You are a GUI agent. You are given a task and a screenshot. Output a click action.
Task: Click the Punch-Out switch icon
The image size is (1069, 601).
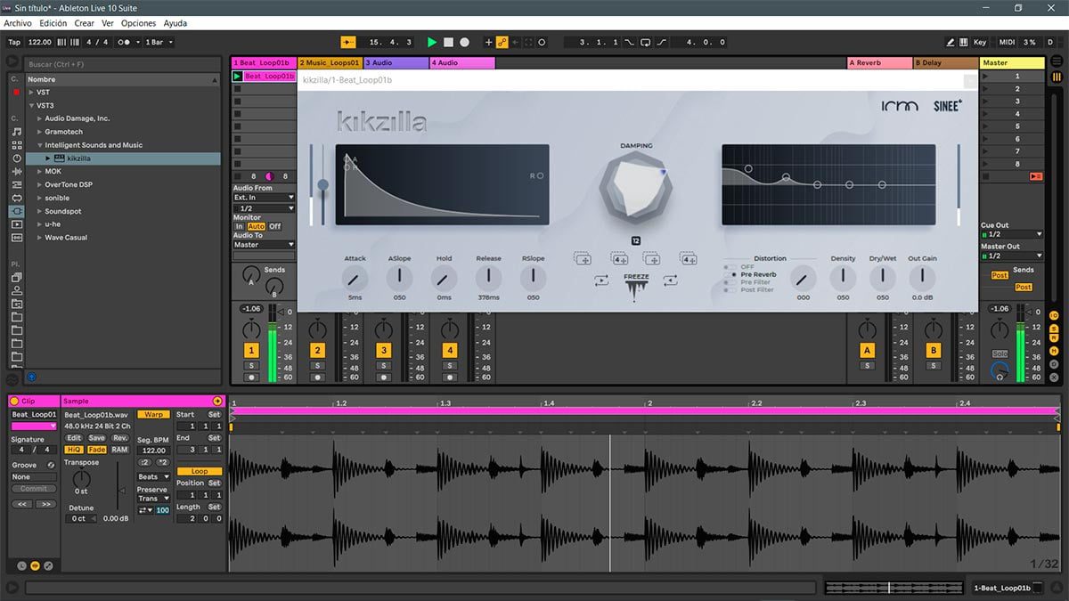(662, 42)
